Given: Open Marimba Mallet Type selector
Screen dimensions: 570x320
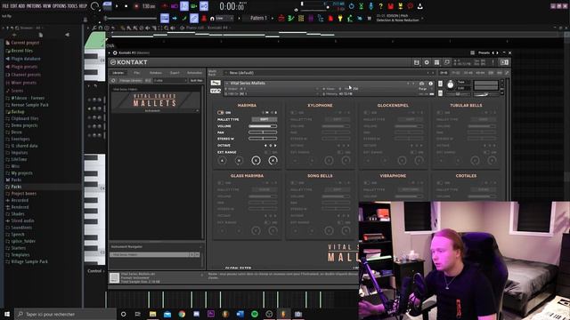Looking at the screenshot, I should point(265,119).
